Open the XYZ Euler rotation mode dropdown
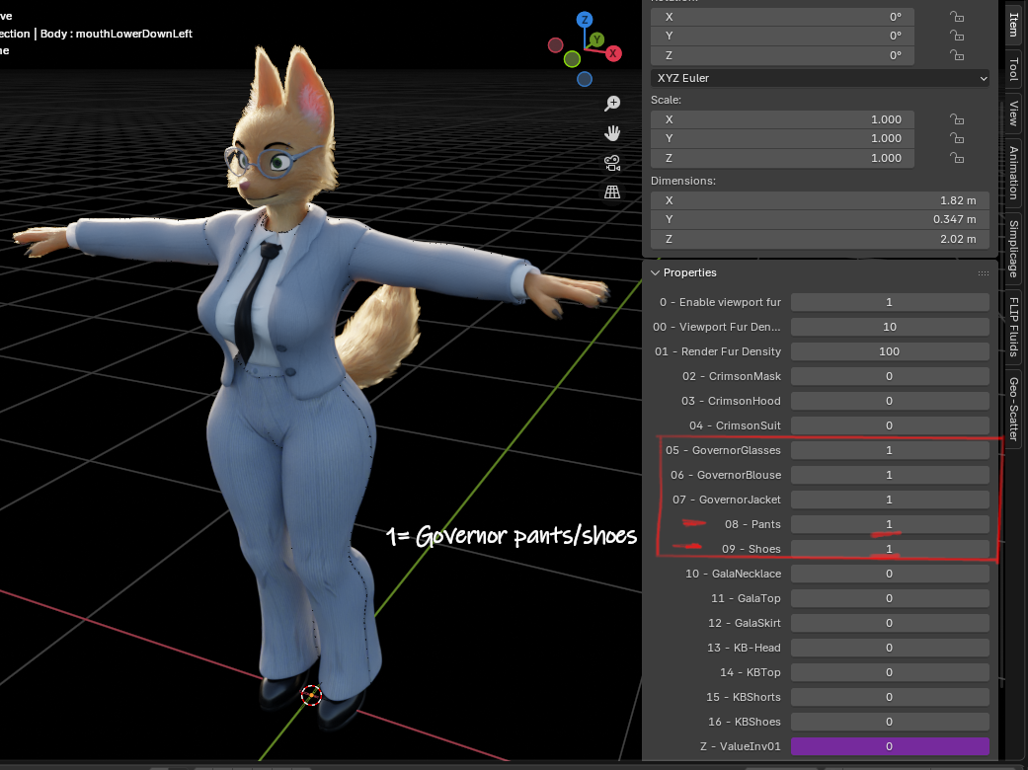This screenshot has height=770, width=1028. 820,78
